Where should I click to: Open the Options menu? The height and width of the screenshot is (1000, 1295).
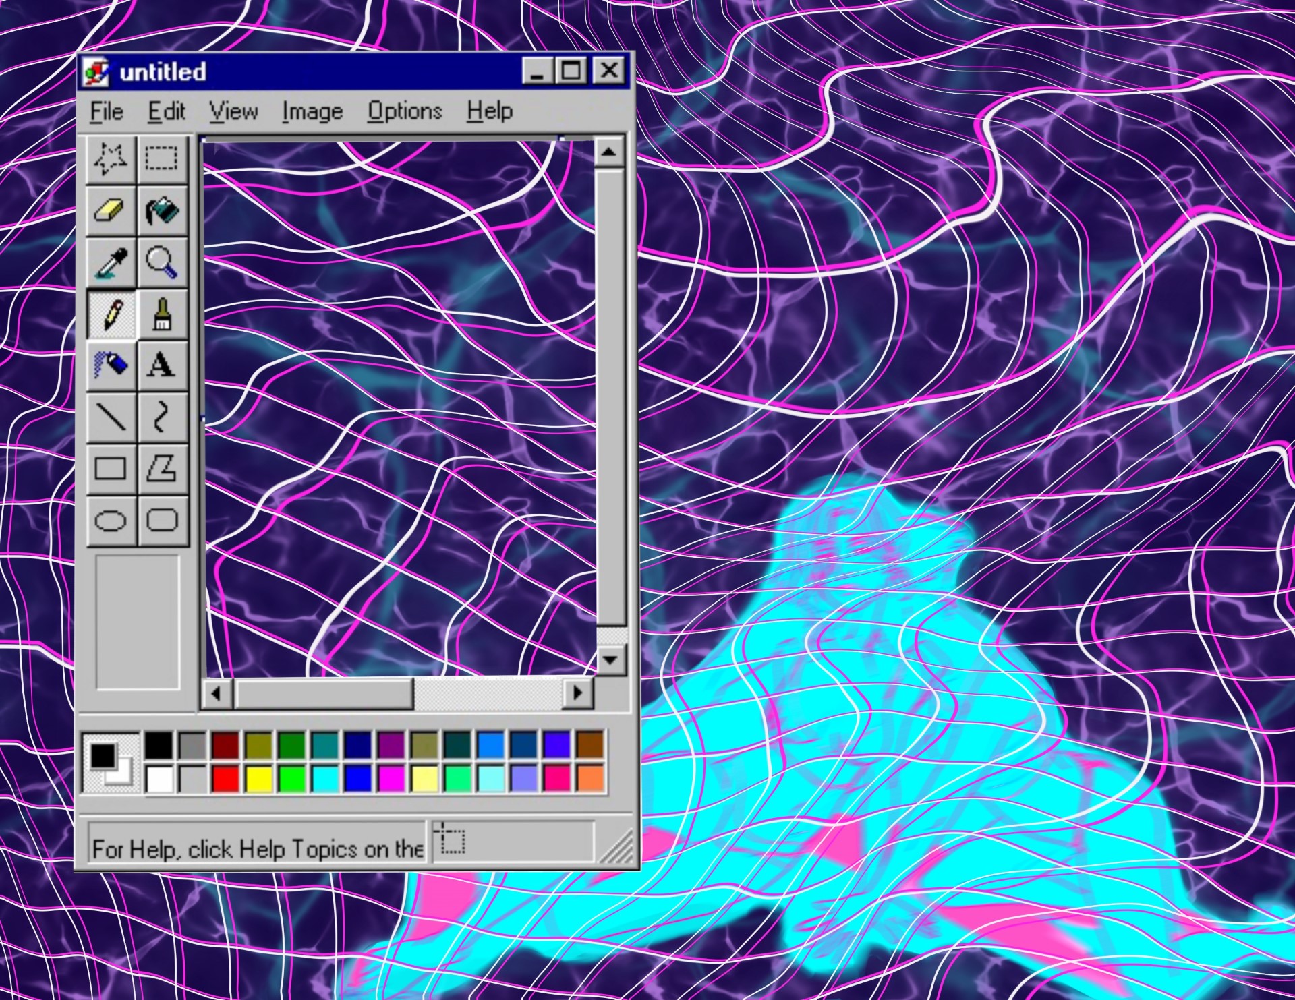(x=405, y=111)
